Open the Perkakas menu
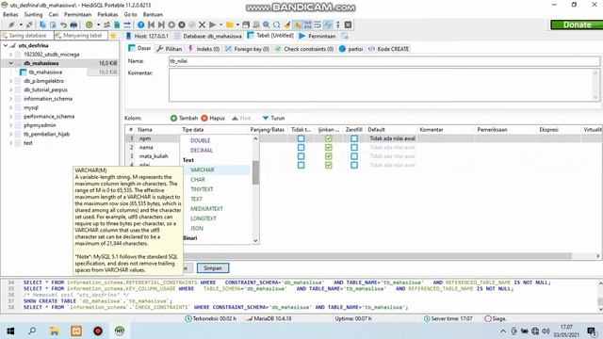The height and width of the screenshot is (339, 603). [x=107, y=14]
